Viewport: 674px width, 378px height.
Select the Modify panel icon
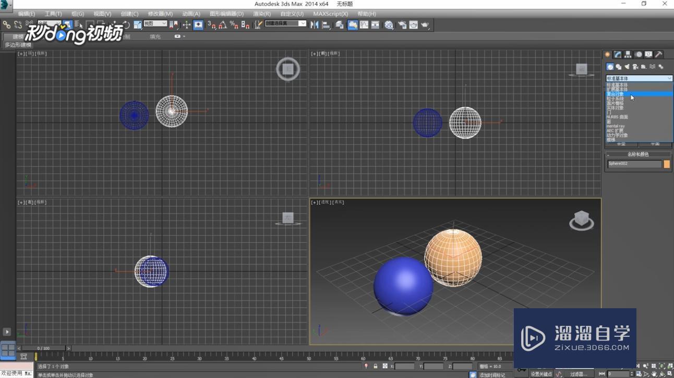(618, 54)
